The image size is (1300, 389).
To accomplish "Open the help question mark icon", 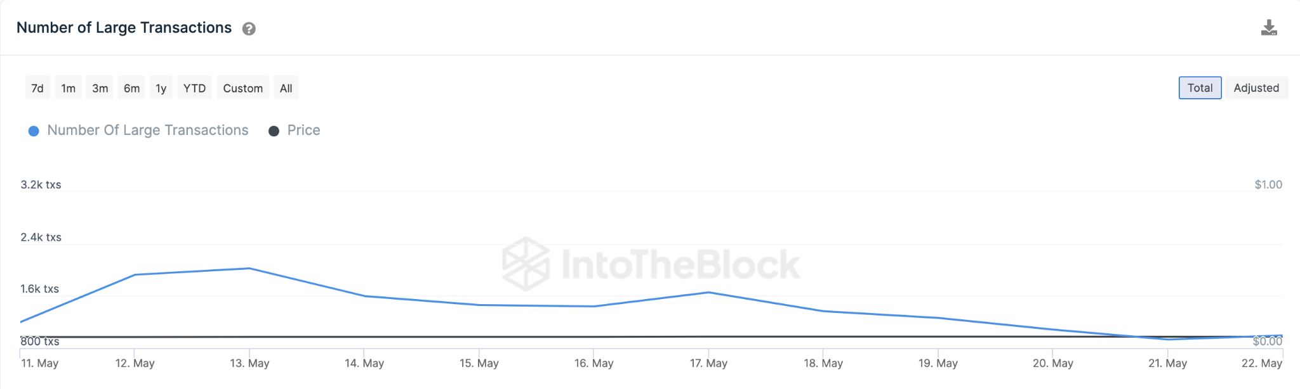I will click(249, 29).
